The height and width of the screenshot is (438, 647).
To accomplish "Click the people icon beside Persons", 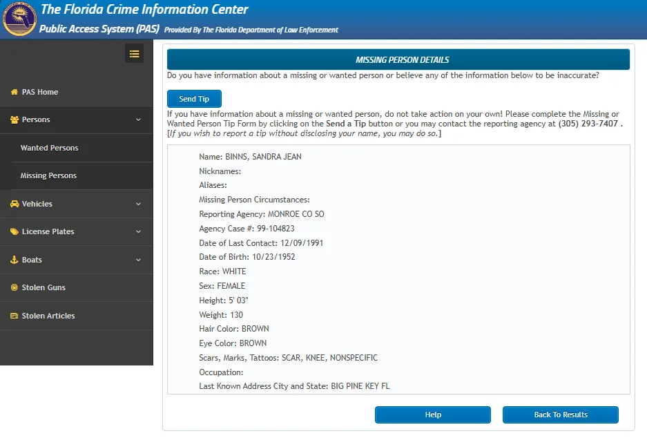I will tap(15, 120).
